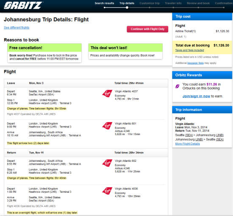Click the Orbitz logo
233x216 pixels.
pyautogui.click(x=23, y=6)
